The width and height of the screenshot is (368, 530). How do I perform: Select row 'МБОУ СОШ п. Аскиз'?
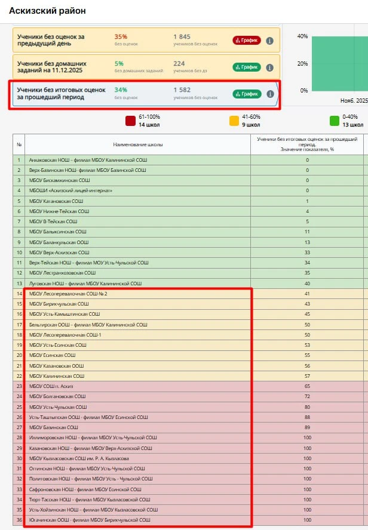coord(188,386)
